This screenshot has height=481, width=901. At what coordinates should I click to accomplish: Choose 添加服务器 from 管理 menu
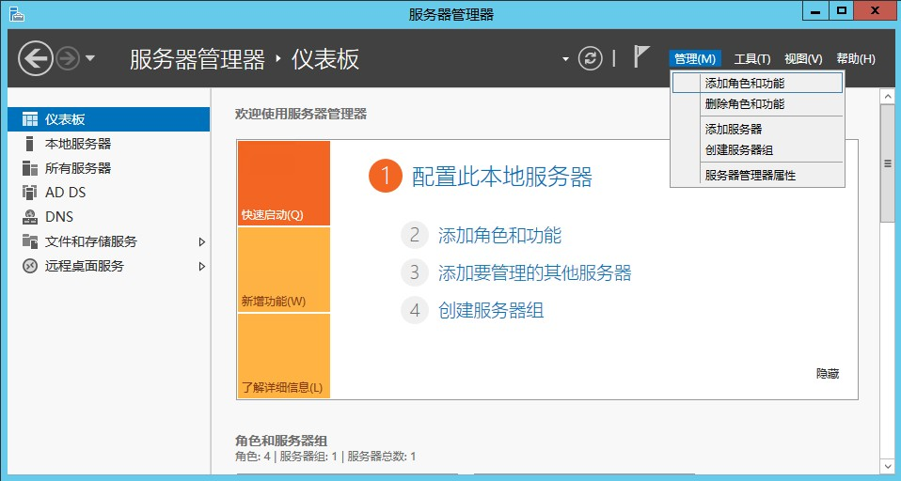point(757,129)
